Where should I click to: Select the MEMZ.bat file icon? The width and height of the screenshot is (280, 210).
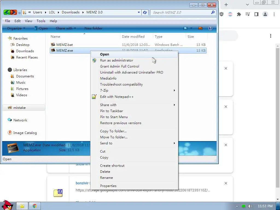[53, 45]
